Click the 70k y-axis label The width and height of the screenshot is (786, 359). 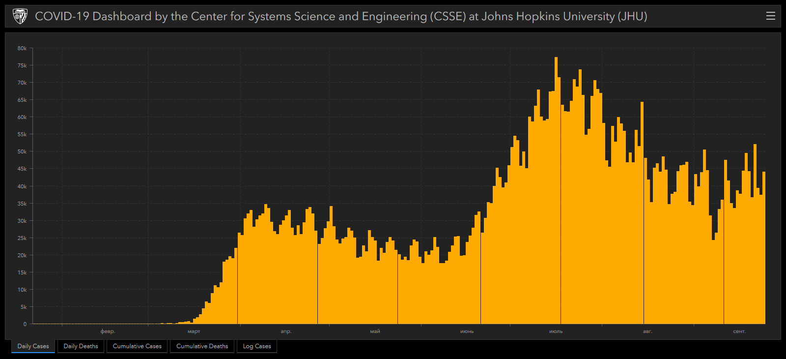pos(22,83)
